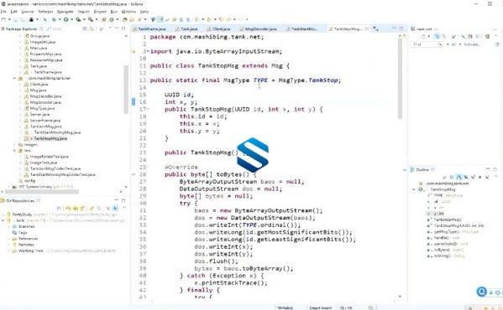Click the Debug bug toolbar icon

(54, 19)
